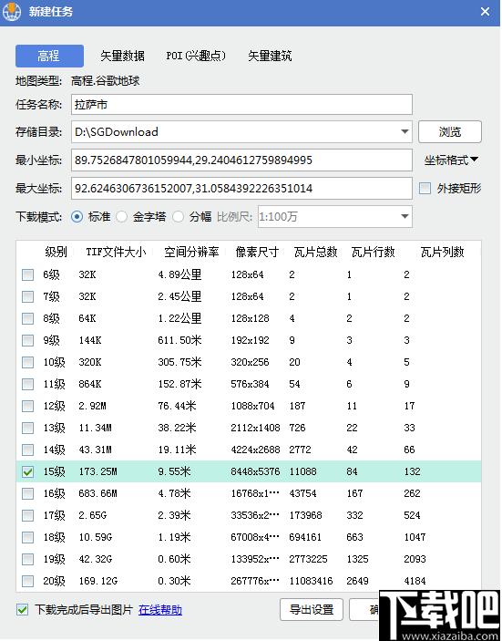
Task: Open the 坐标格式 dropdown
Action: 451,160
